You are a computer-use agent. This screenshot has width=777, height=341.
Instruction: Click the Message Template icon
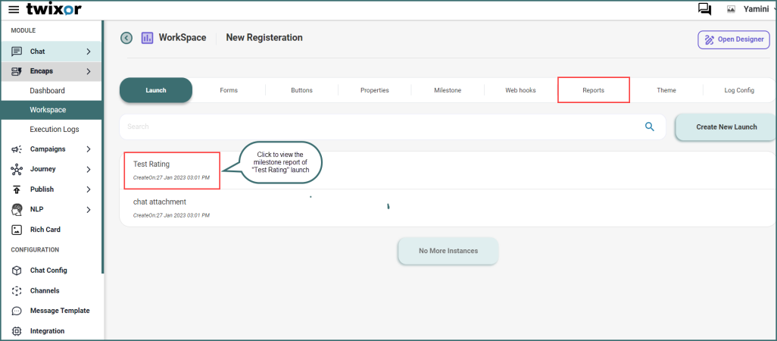pyautogui.click(x=17, y=311)
